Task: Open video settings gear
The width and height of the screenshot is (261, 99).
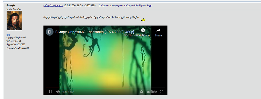Action: click(142, 92)
